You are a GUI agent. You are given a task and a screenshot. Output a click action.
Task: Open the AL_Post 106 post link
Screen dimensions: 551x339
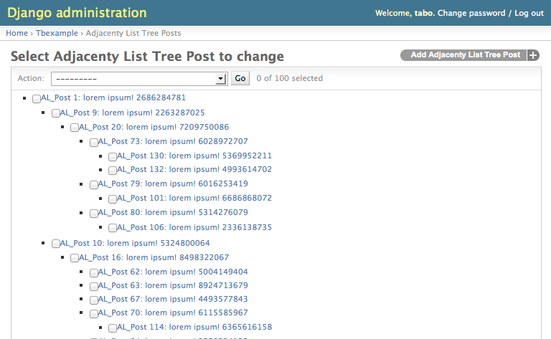pyautogui.click(x=194, y=228)
